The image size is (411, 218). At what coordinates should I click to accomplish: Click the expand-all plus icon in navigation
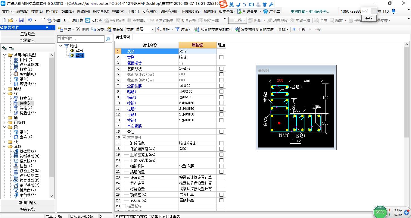[5, 48]
